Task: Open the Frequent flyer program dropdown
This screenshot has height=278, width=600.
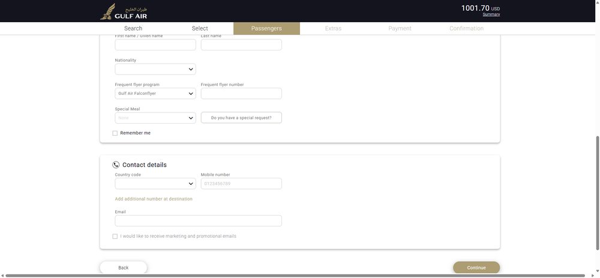Action: pyautogui.click(x=155, y=94)
